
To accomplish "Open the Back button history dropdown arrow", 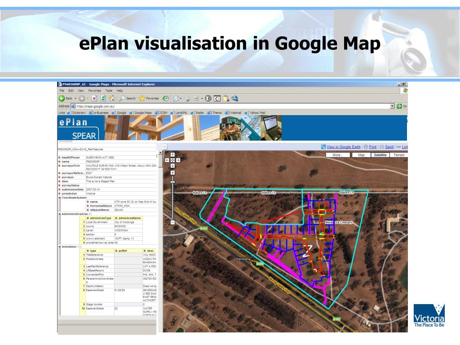I will pyautogui.click(x=75, y=98).
